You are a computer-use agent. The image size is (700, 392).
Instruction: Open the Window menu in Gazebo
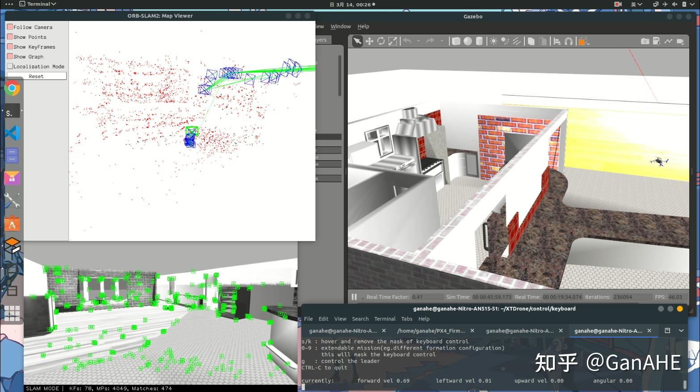341,26
